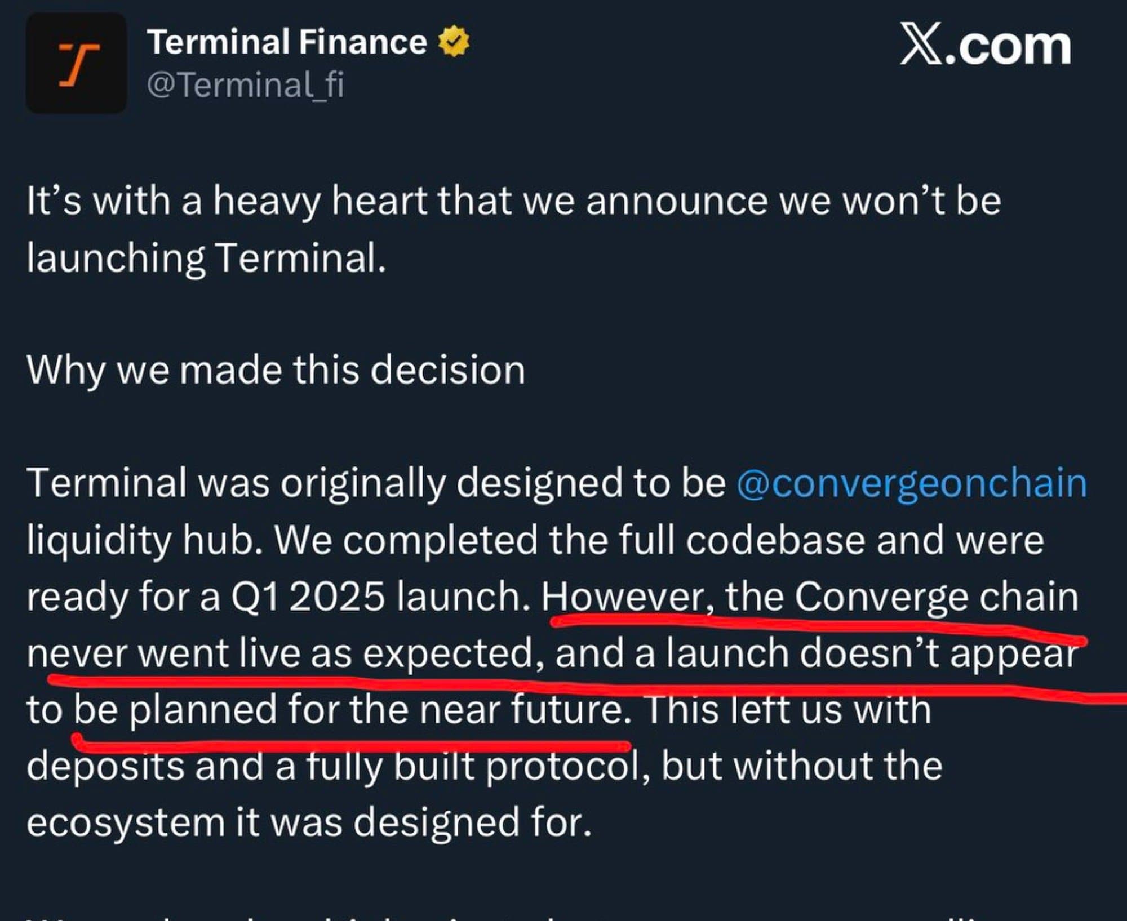The width and height of the screenshot is (1127, 921).
Task: Open the Terminal Finance profile avatar
Action: [77, 63]
